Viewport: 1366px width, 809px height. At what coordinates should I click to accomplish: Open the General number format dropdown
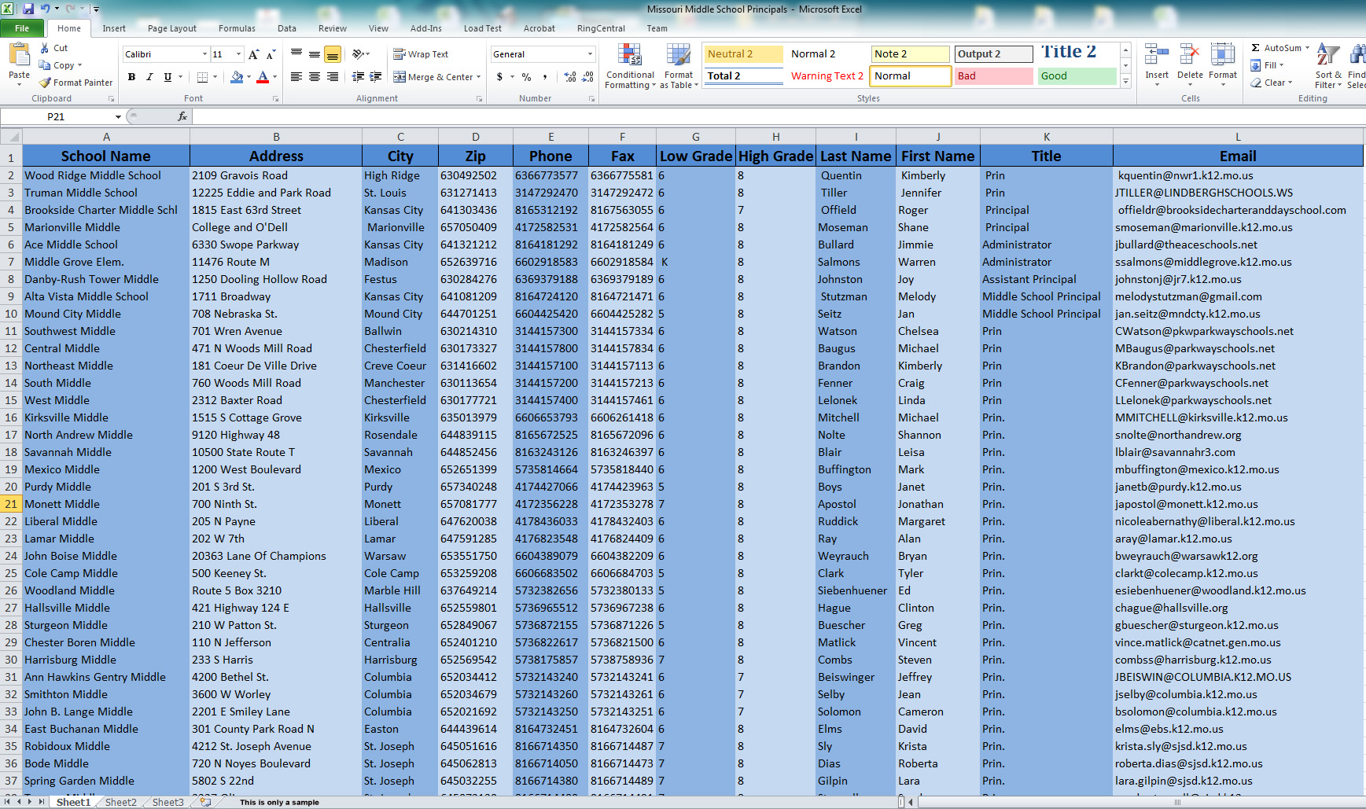click(x=590, y=54)
